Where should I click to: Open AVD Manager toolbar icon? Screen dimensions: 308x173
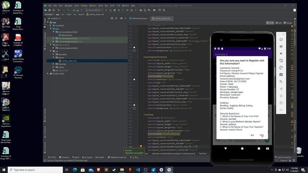[x=145, y=10]
